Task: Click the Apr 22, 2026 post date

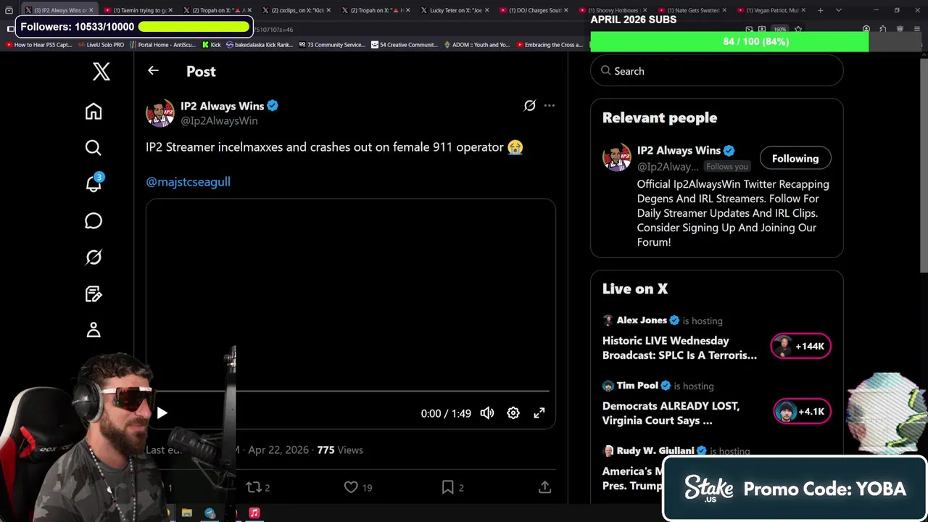Action: pos(278,449)
